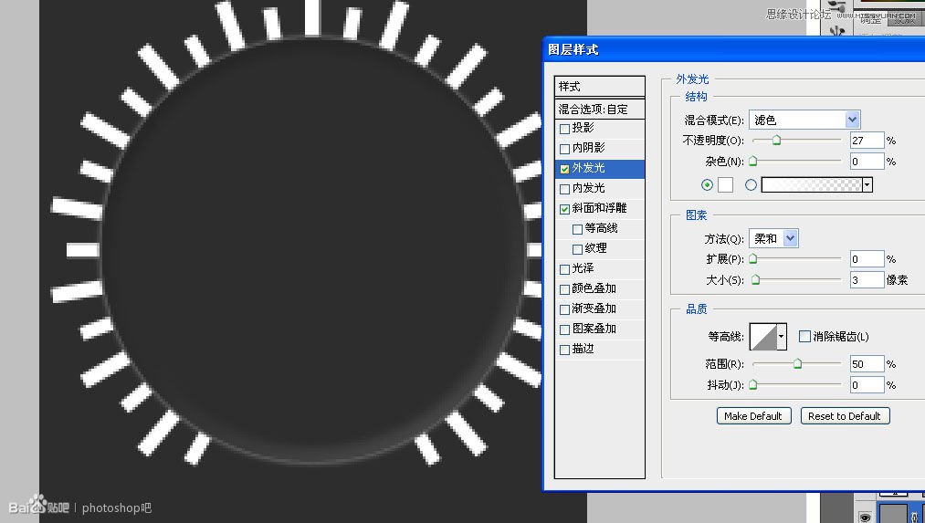Enable the 光泽 satin checkbox
Image resolution: width=925 pixels, height=523 pixels.
[x=564, y=269]
